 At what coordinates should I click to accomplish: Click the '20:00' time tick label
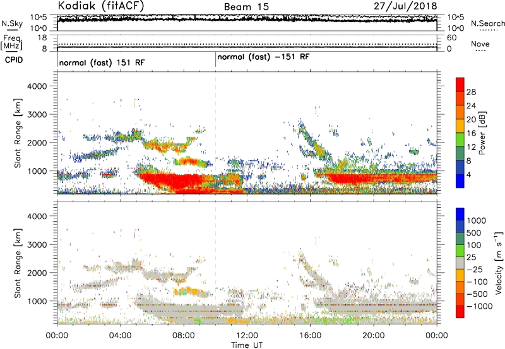point(374,336)
